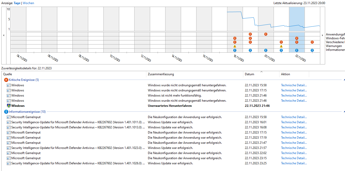Click miscellaneous failure icon on 19.11.2023

click(250, 42)
